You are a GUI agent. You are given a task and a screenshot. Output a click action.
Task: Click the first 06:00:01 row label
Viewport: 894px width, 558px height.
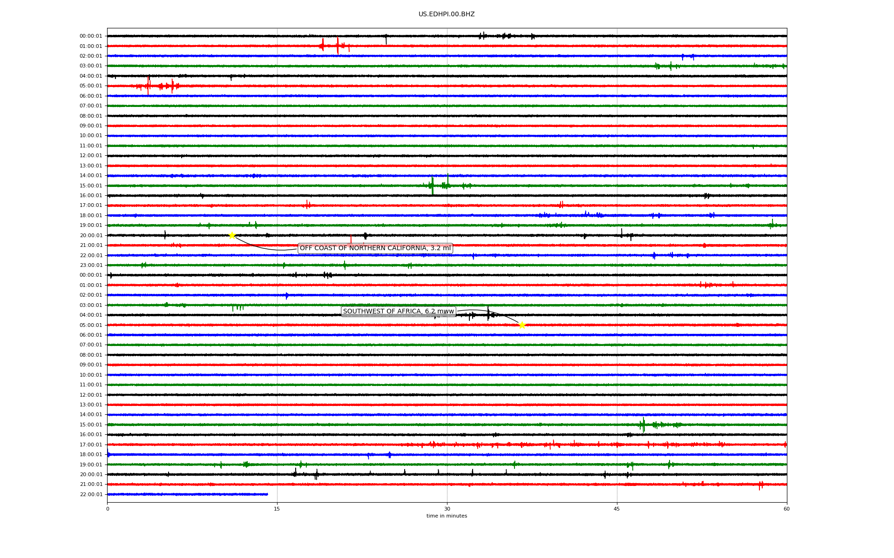pyautogui.click(x=91, y=96)
